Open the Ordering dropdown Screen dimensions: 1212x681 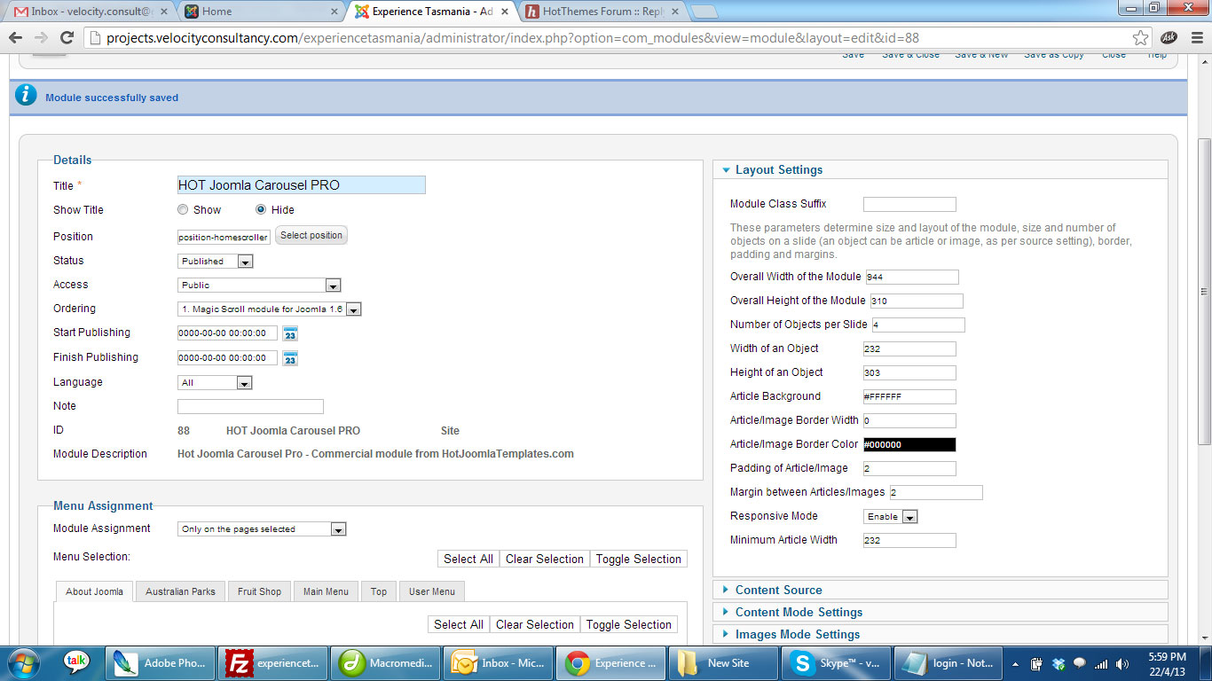pos(270,309)
